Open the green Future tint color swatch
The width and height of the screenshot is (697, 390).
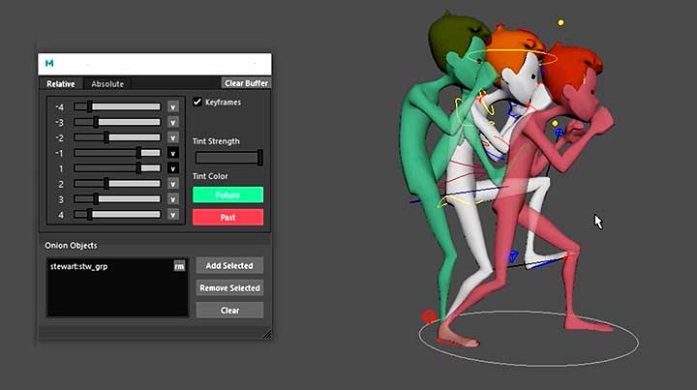click(x=227, y=195)
